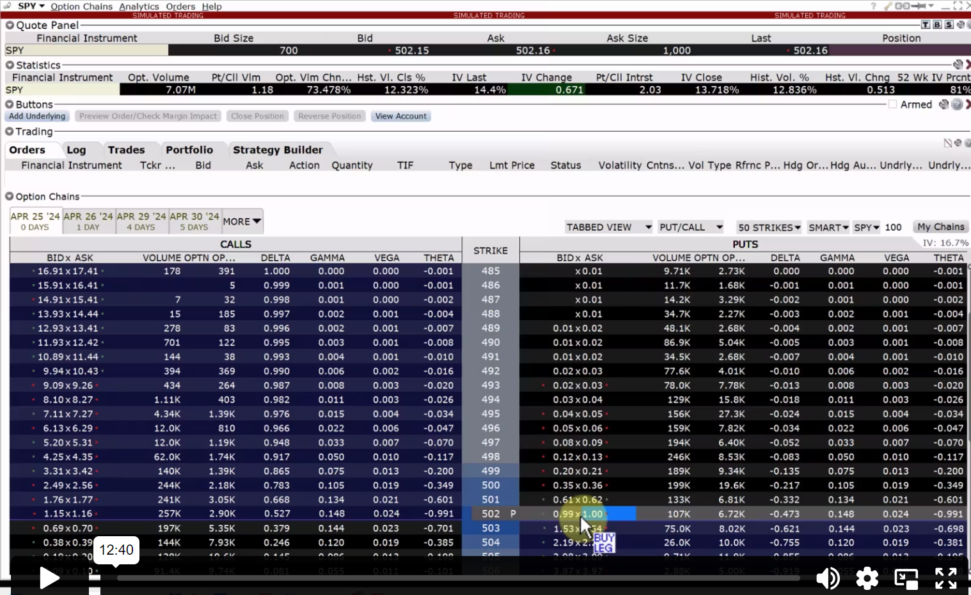Click the Close Position button
Image resolution: width=971 pixels, height=595 pixels.
(257, 116)
